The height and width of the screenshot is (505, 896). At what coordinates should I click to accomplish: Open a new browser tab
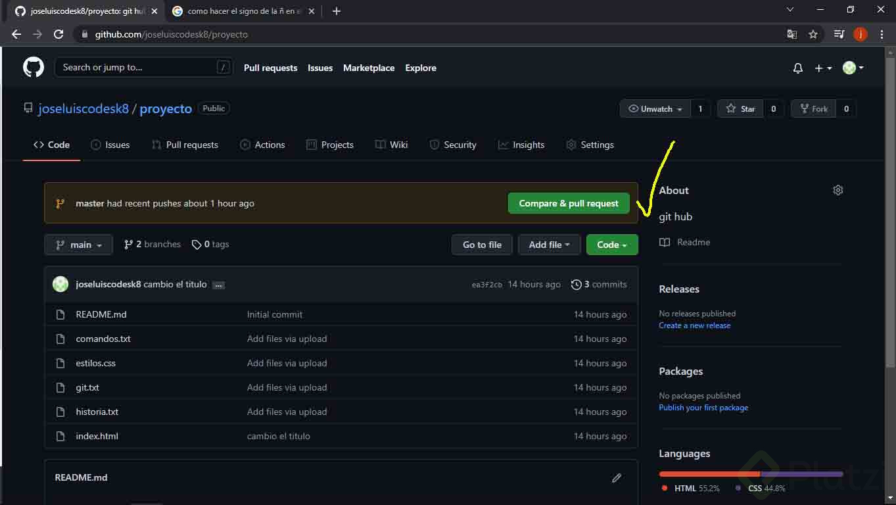pyautogui.click(x=337, y=11)
